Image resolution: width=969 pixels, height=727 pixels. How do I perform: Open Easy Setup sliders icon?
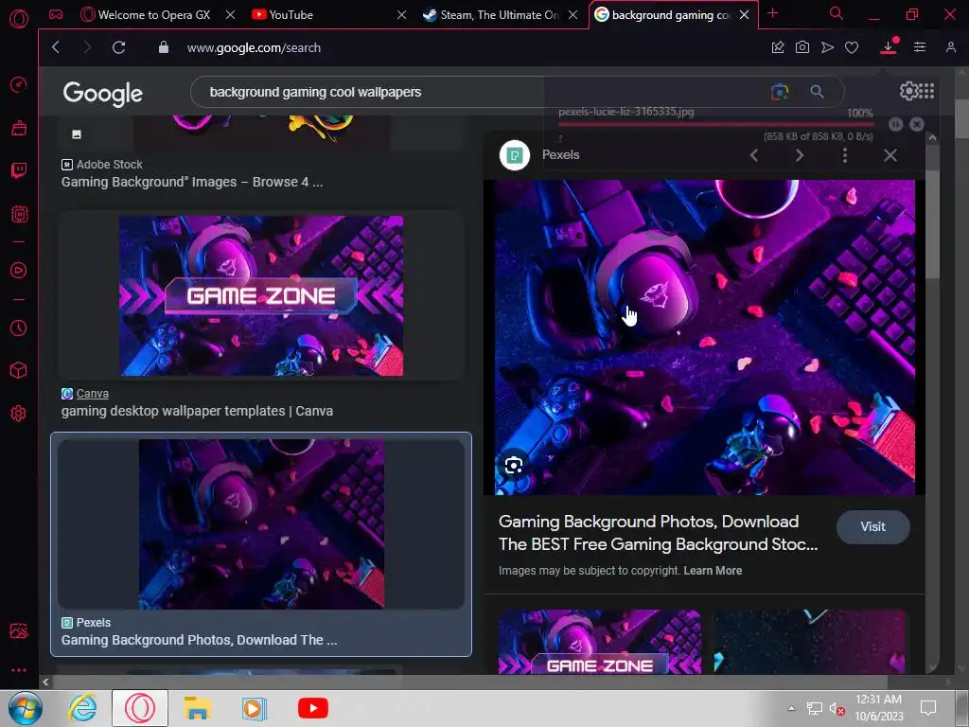click(920, 47)
